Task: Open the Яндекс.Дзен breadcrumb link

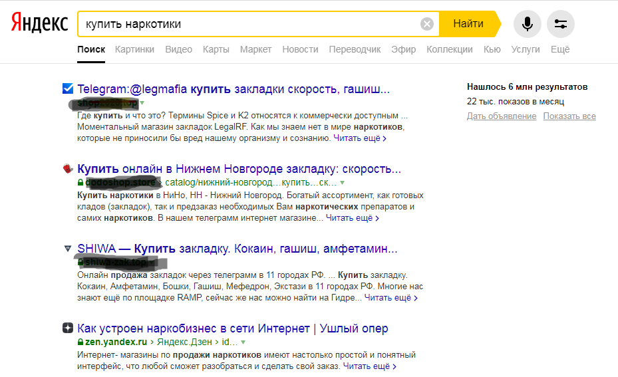Action: pos(184,342)
